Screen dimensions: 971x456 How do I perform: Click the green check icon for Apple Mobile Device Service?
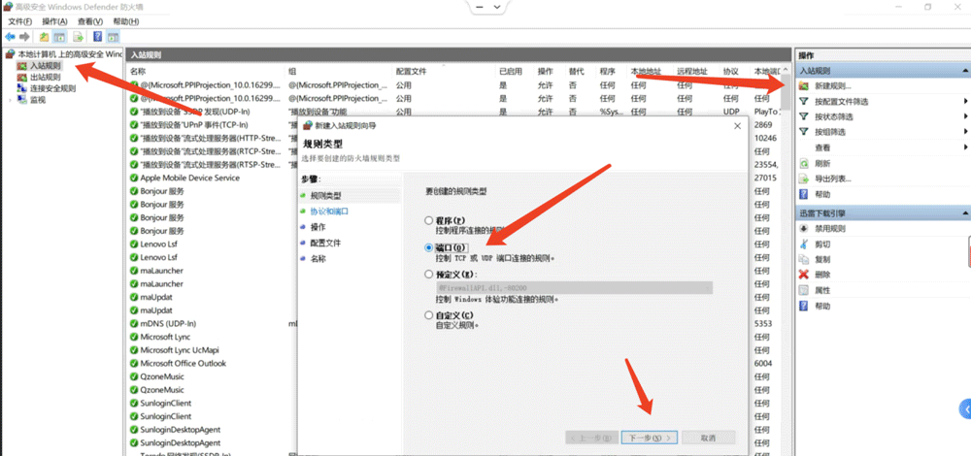134,178
